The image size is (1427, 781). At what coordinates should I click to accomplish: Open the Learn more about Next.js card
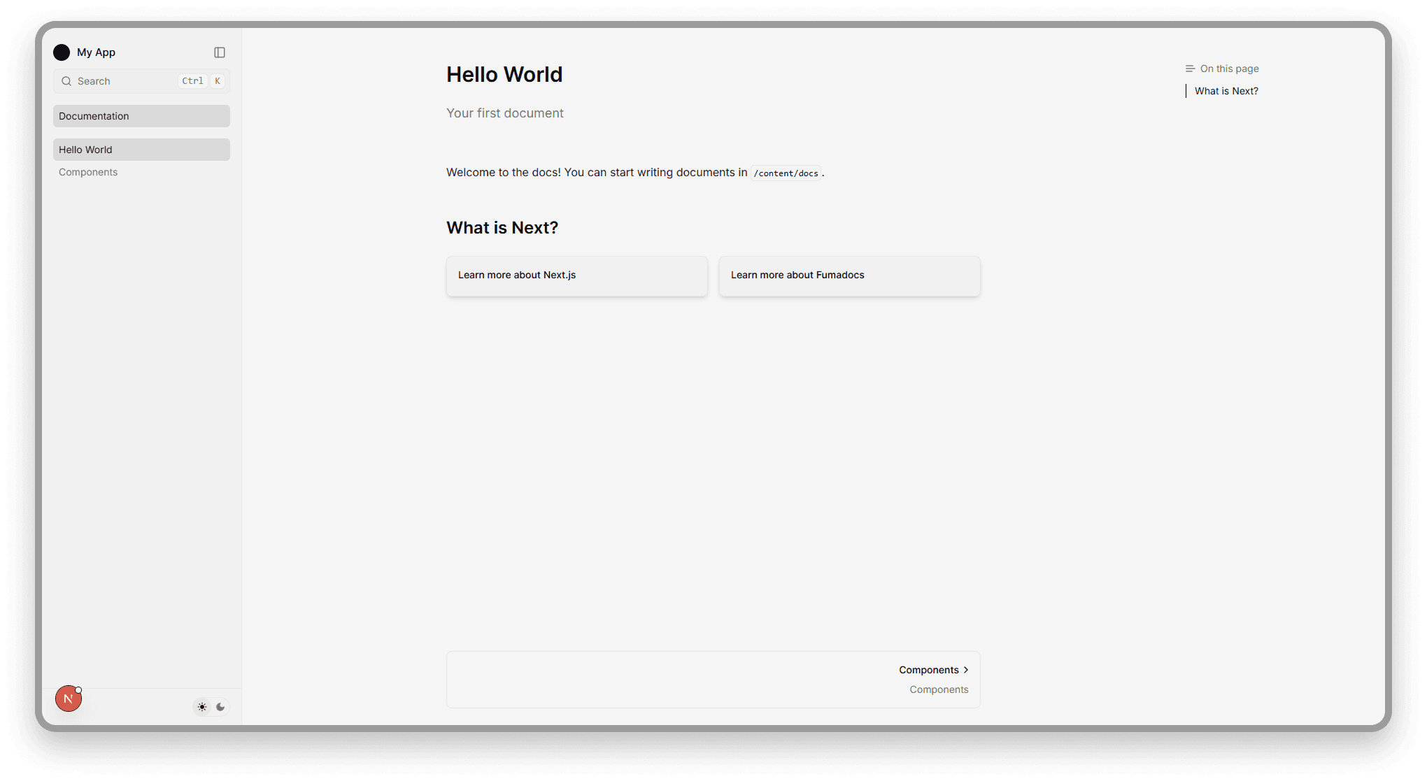(576, 275)
